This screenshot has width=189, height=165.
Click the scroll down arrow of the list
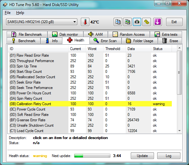click(179, 131)
